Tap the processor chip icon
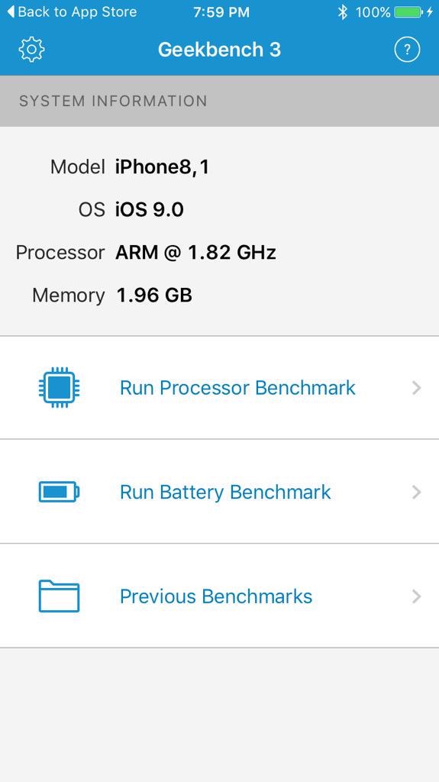The width and height of the screenshot is (439, 782). click(59, 387)
